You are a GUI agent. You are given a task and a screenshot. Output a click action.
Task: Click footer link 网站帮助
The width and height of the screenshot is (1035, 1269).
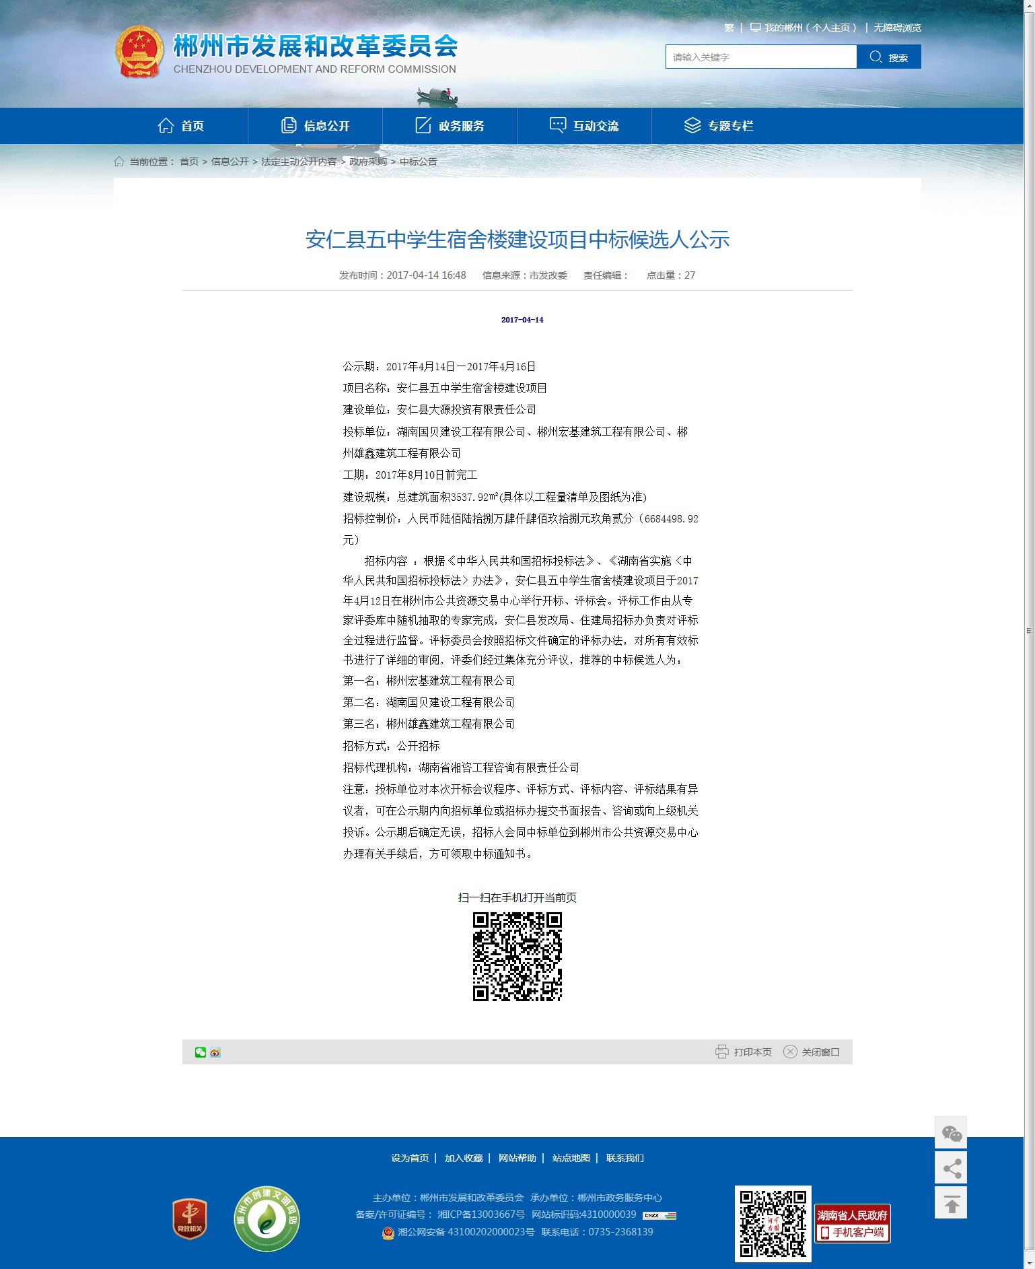517,1158
